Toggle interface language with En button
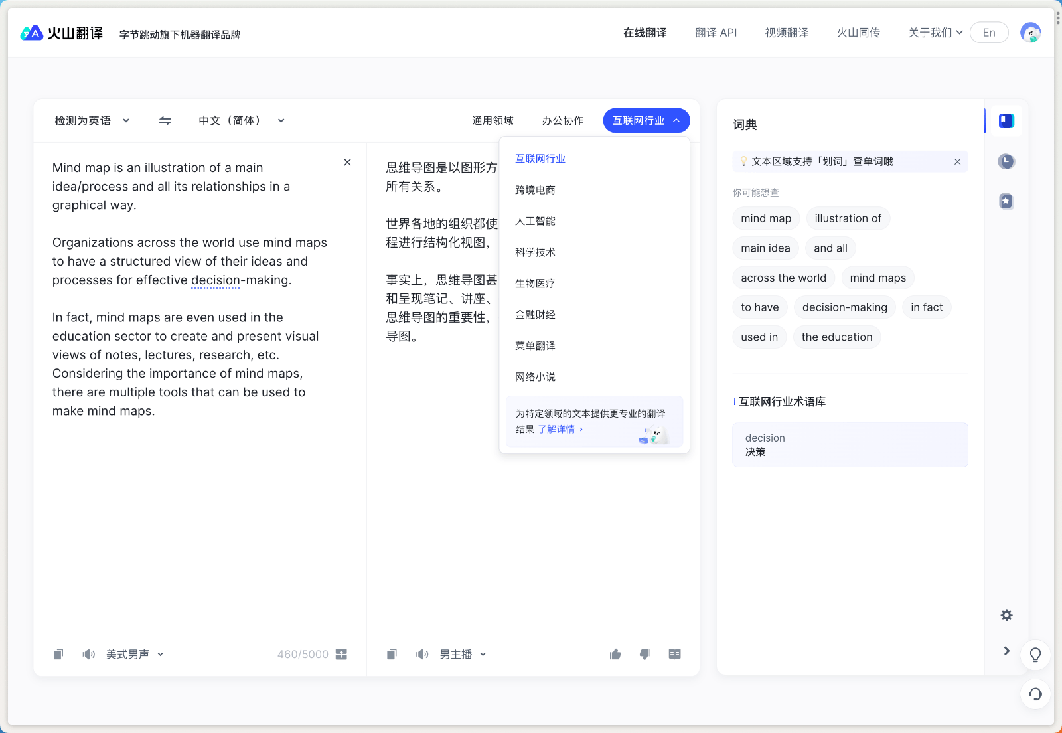Image resolution: width=1062 pixels, height=733 pixels. pos(988,33)
